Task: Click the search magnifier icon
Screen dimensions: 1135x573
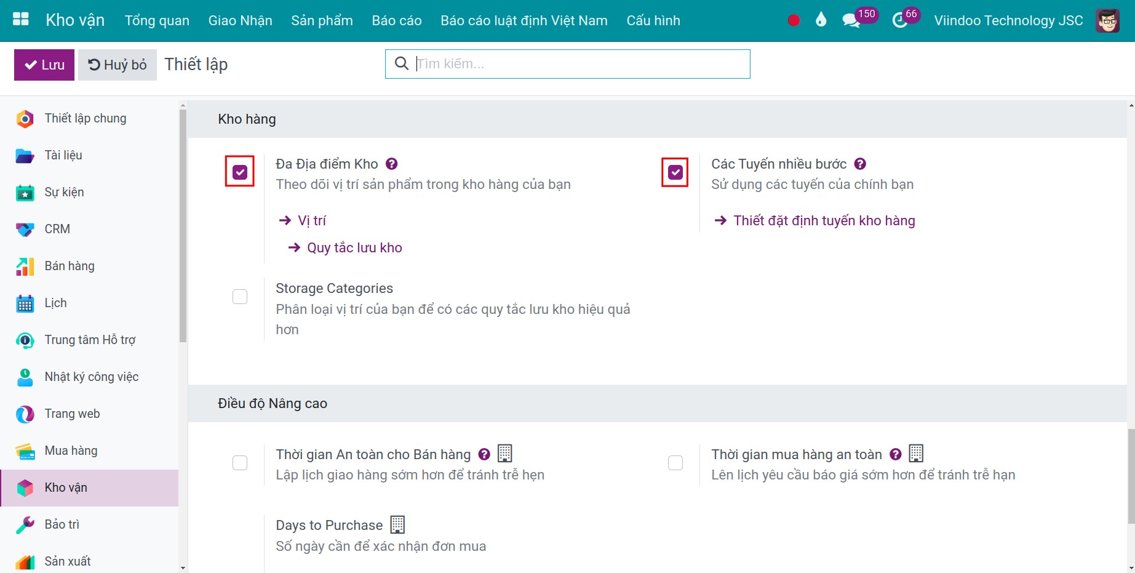Action: coord(401,63)
